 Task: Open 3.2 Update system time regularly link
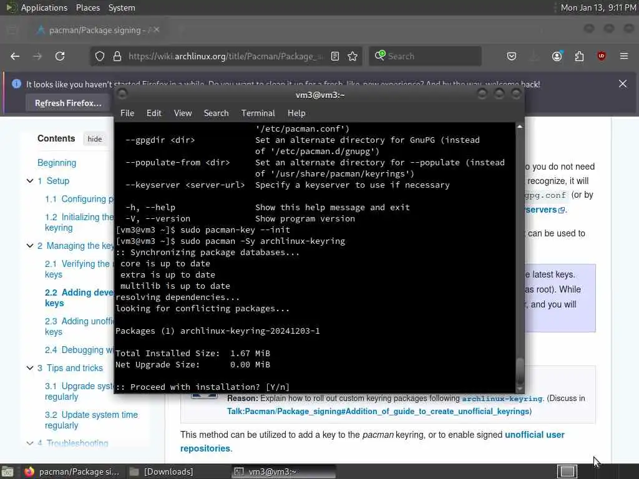click(x=91, y=420)
